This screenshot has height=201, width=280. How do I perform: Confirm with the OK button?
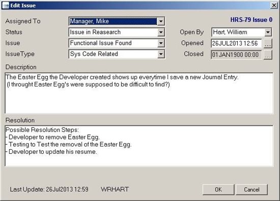pos(218,189)
